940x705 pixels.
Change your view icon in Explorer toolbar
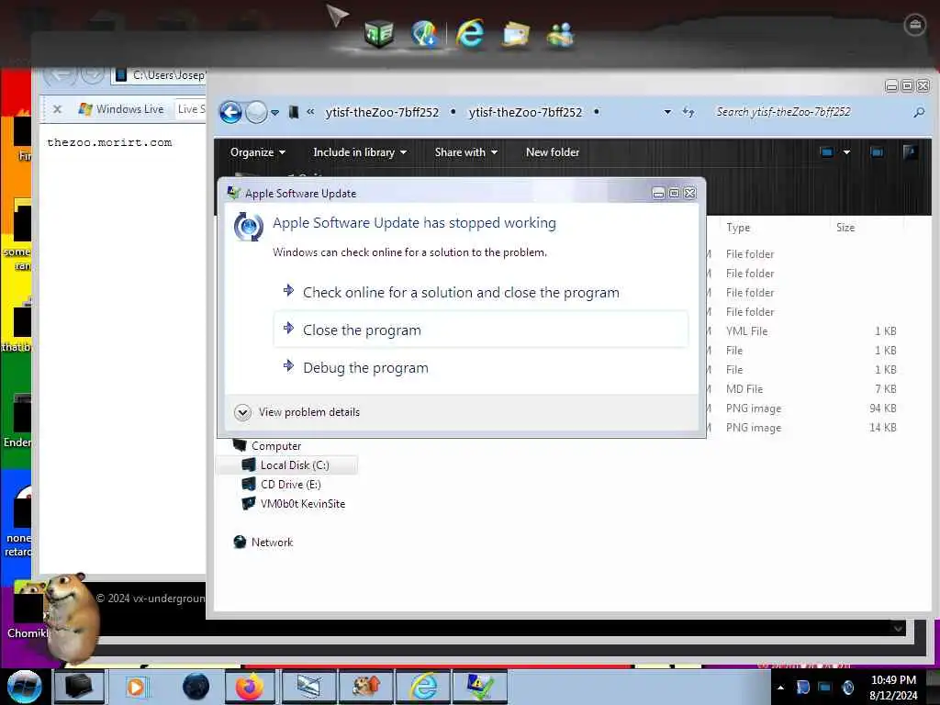826,152
